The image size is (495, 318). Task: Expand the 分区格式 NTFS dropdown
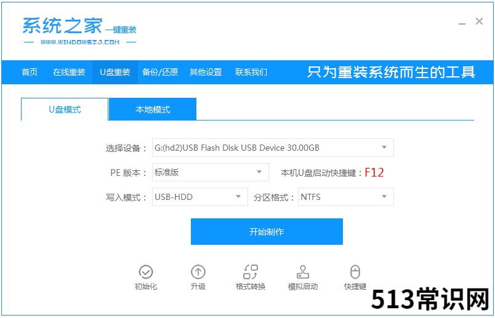point(345,197)
